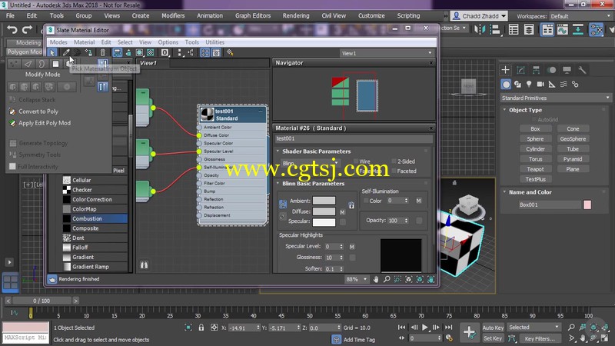Image resolution: width=615 pixels, height=346 pixels.
Task: Select the Helpers category icon
Action: coord(552,84)
